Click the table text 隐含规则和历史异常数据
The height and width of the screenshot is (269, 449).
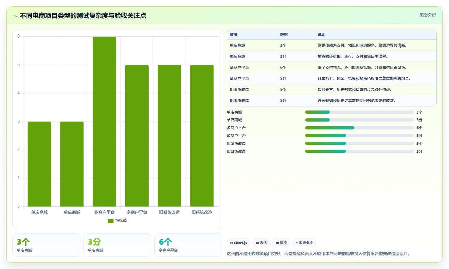pyautogui.click(x=339, y=101)
